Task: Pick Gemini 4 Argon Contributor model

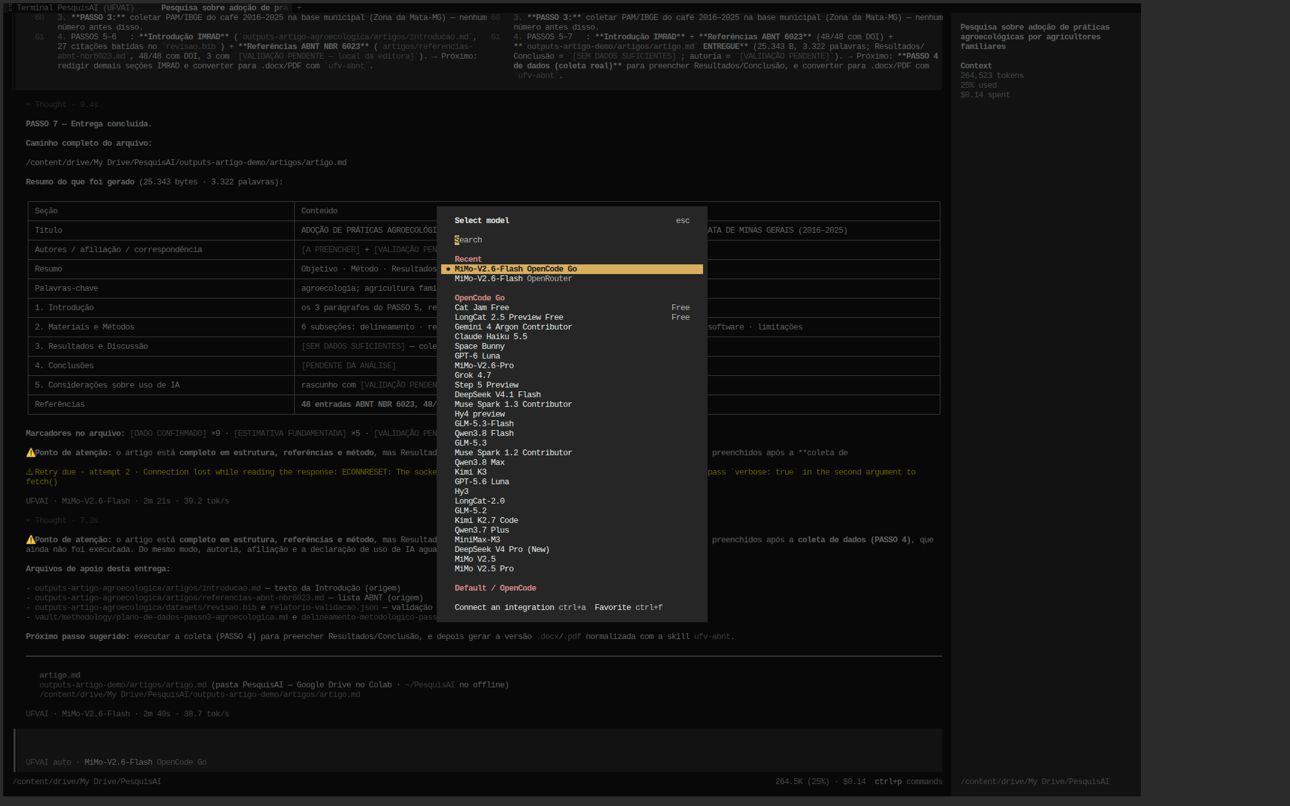Action: tap(571, 327)
